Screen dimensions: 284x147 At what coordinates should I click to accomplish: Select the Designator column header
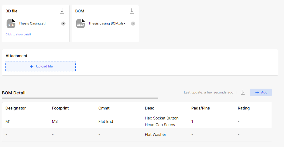(x=15, y=108)
